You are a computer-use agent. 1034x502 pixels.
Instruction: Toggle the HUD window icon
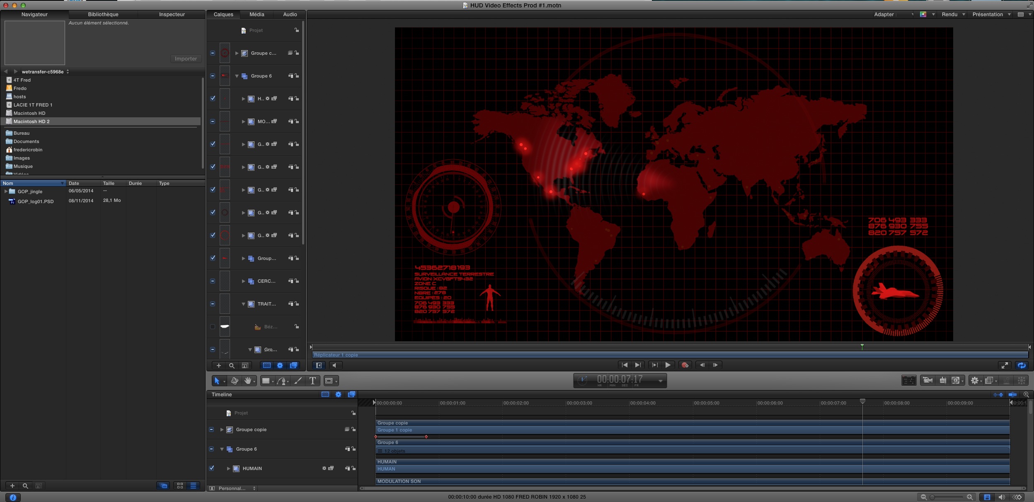click(x=909, y=381)
